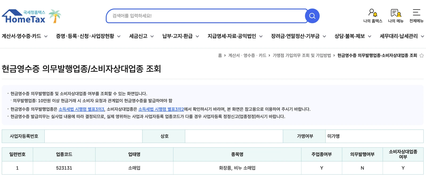
Task: Expand 증명·등록·신청·사업장현황 chevron
Action: click(119, 36)
